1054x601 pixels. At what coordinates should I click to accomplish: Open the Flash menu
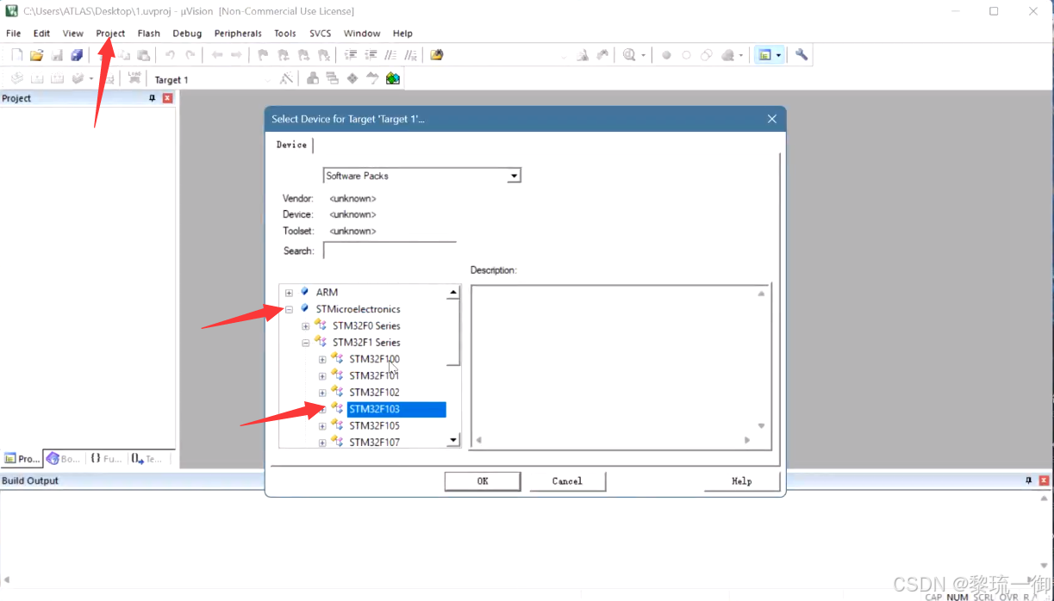click(x=149, y=34)
